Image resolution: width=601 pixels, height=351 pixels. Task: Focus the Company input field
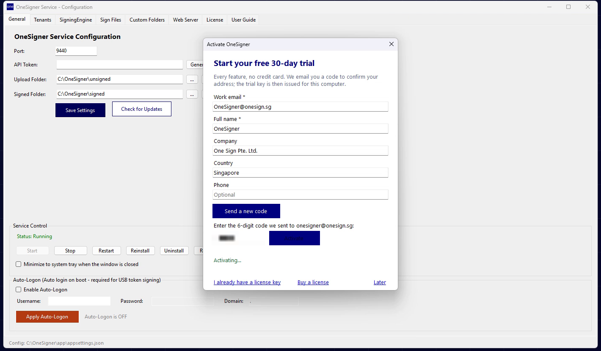tap(300, 151)
